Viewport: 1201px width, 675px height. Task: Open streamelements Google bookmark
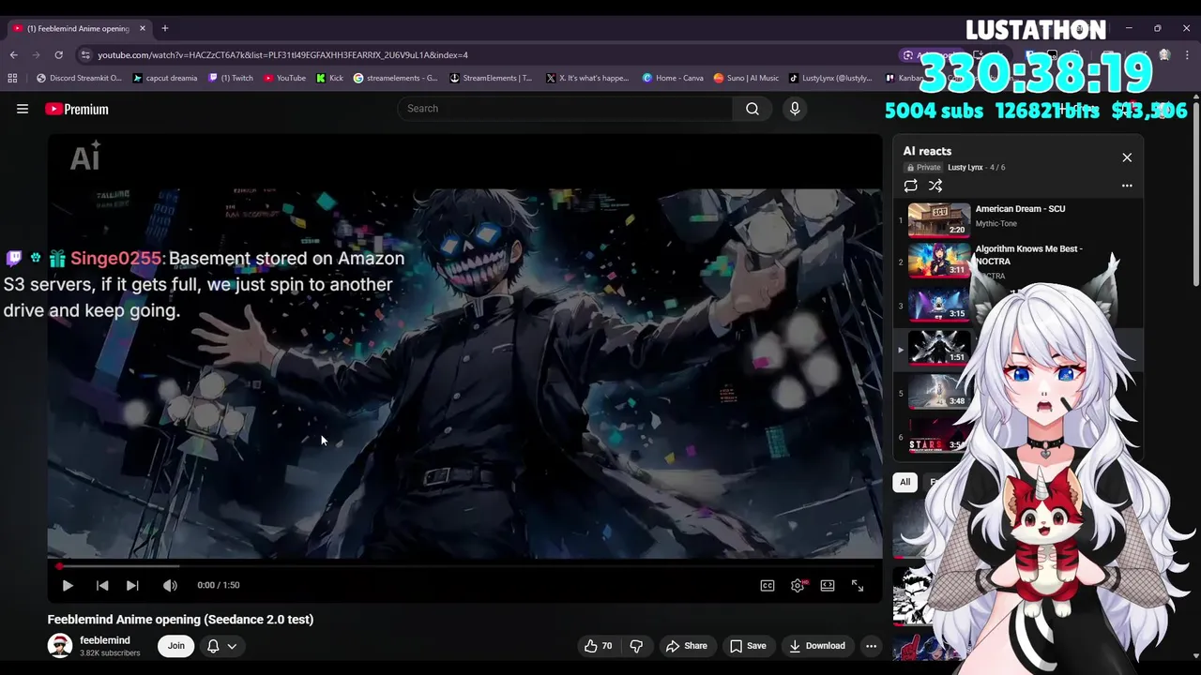[395, 78]
